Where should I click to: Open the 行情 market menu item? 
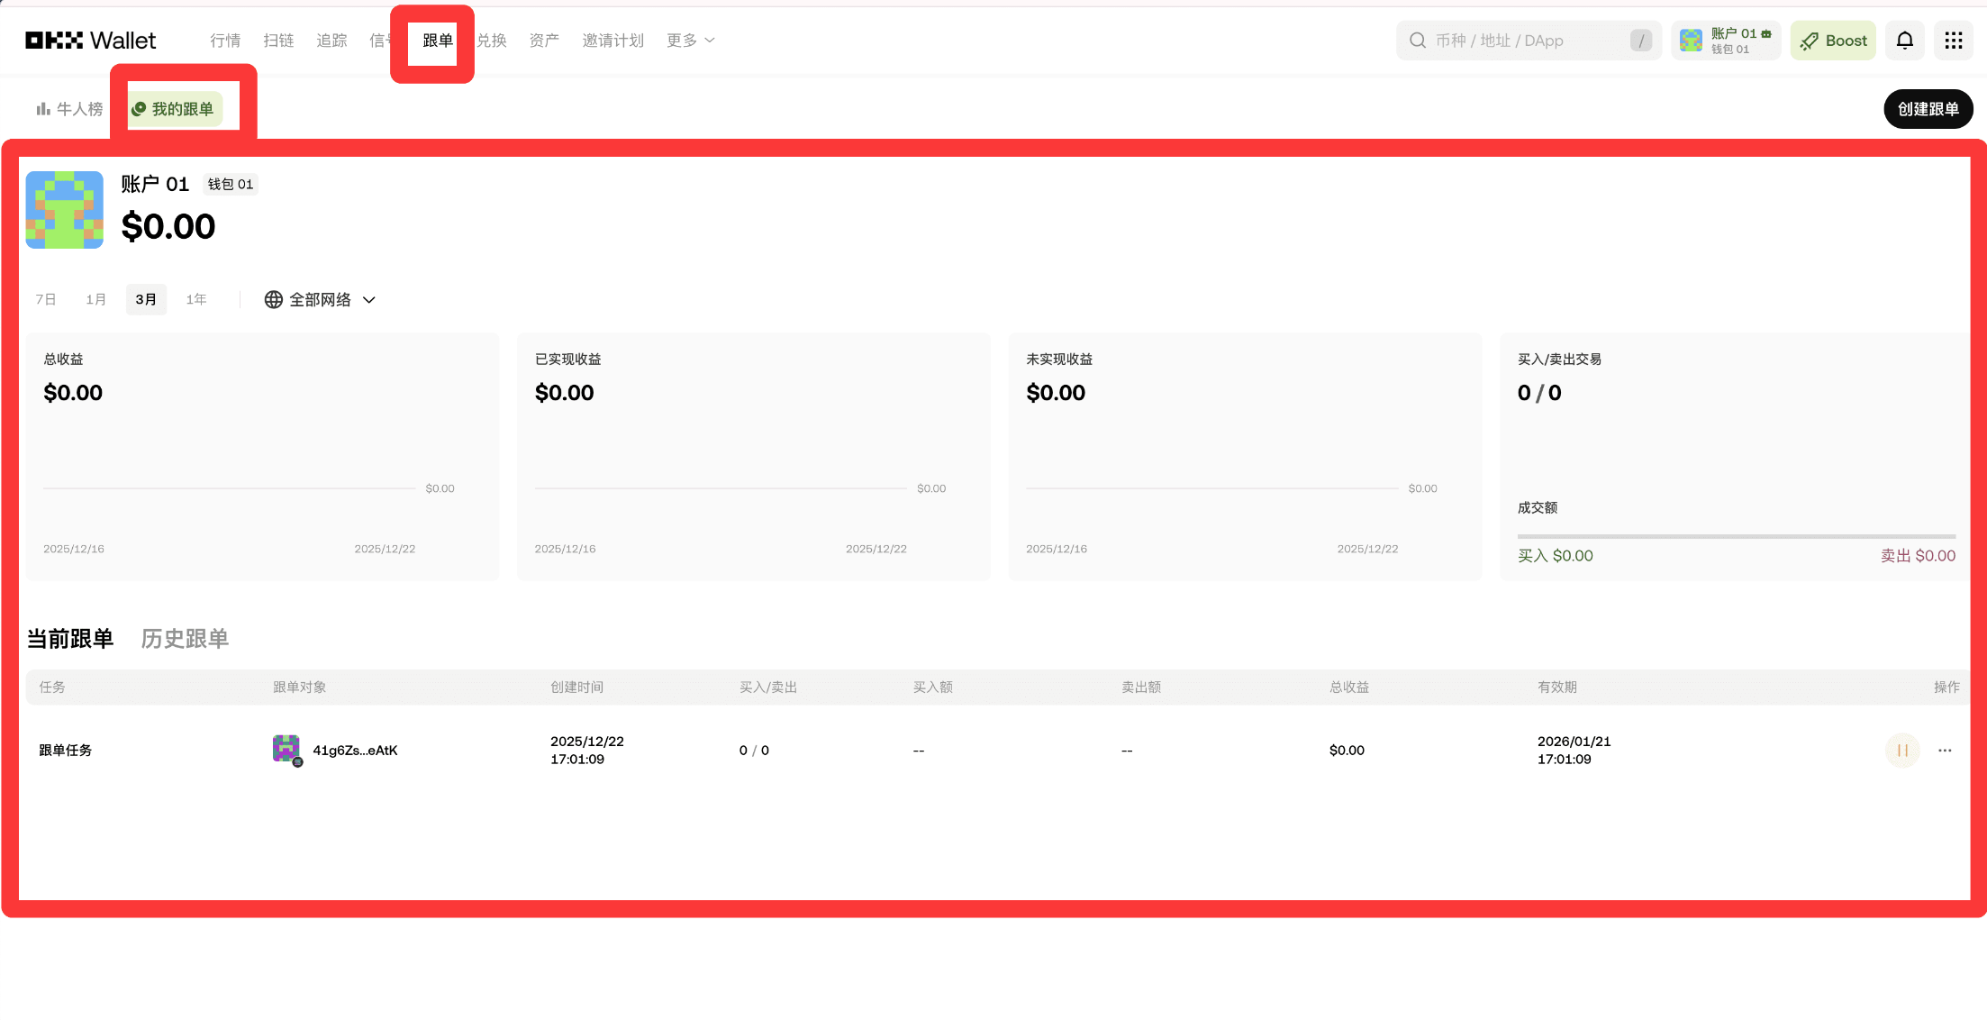point(225,41)
